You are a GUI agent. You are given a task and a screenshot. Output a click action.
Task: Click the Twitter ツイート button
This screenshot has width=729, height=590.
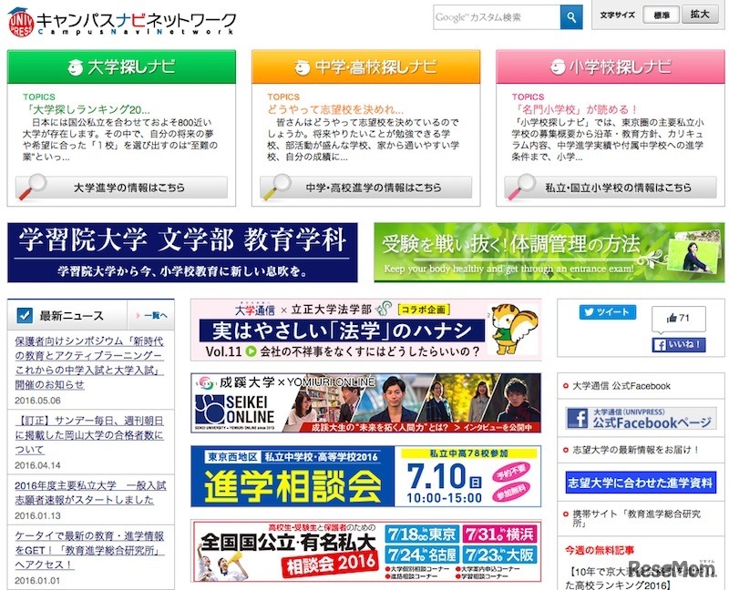point(607,312)
